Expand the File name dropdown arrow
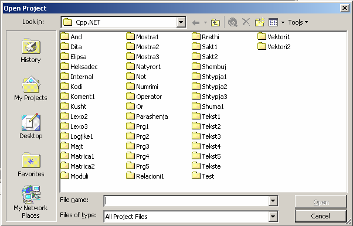Image resolution: width=353 pixels, height=226 pixels. pos(273,201)
